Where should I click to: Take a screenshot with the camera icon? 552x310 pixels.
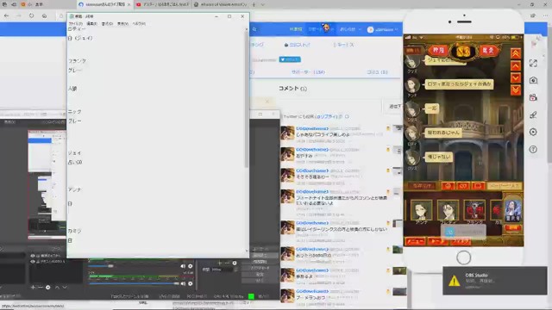[533, 80]
